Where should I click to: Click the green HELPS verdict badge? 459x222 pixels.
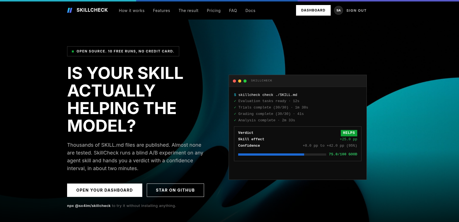(349, 133)
